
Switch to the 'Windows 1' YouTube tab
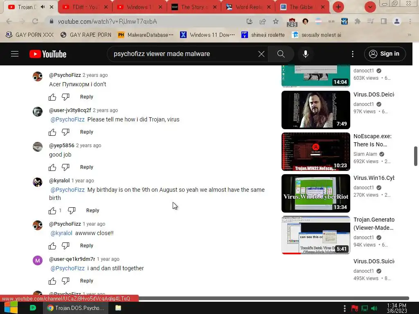coord(140,7)
